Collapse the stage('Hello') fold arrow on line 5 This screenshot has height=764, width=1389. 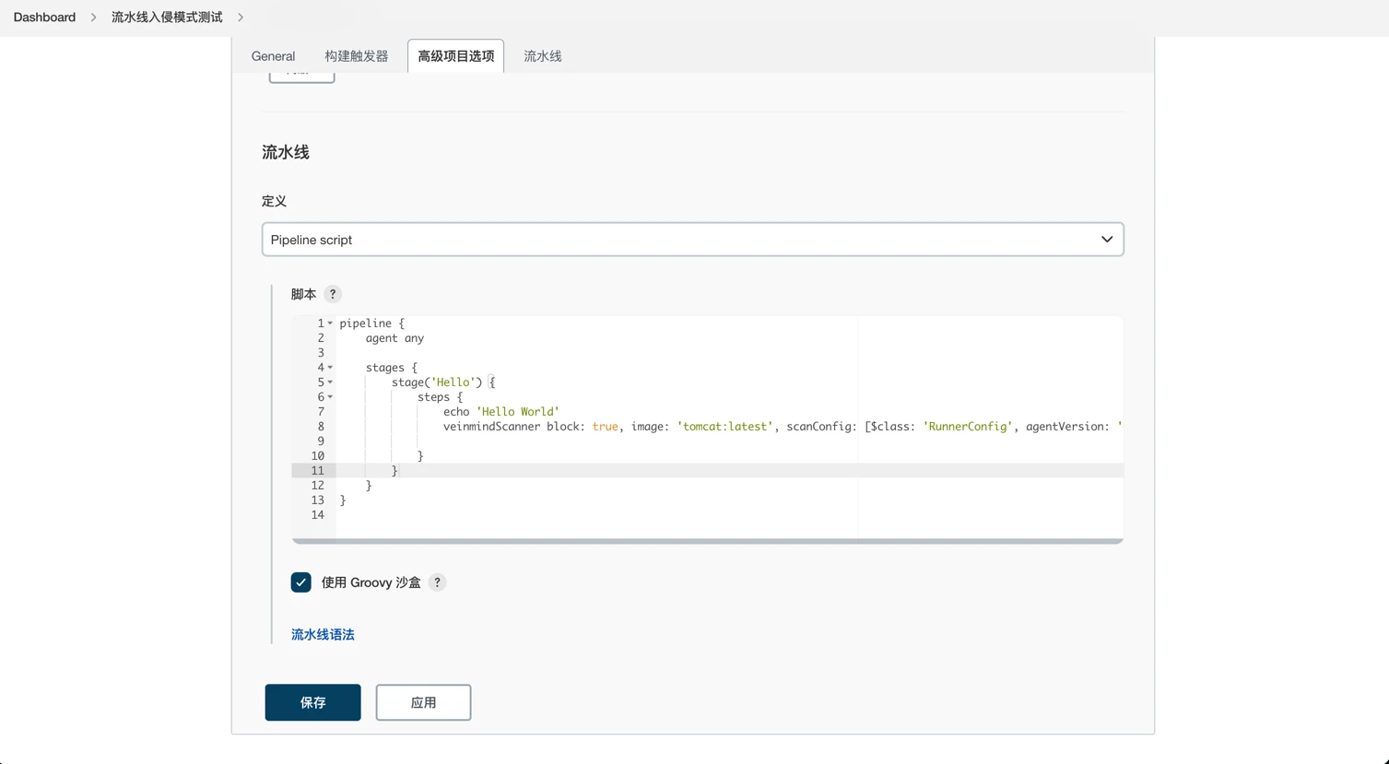(330, 382)
